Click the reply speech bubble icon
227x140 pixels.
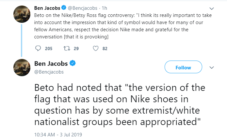(38, 49)
